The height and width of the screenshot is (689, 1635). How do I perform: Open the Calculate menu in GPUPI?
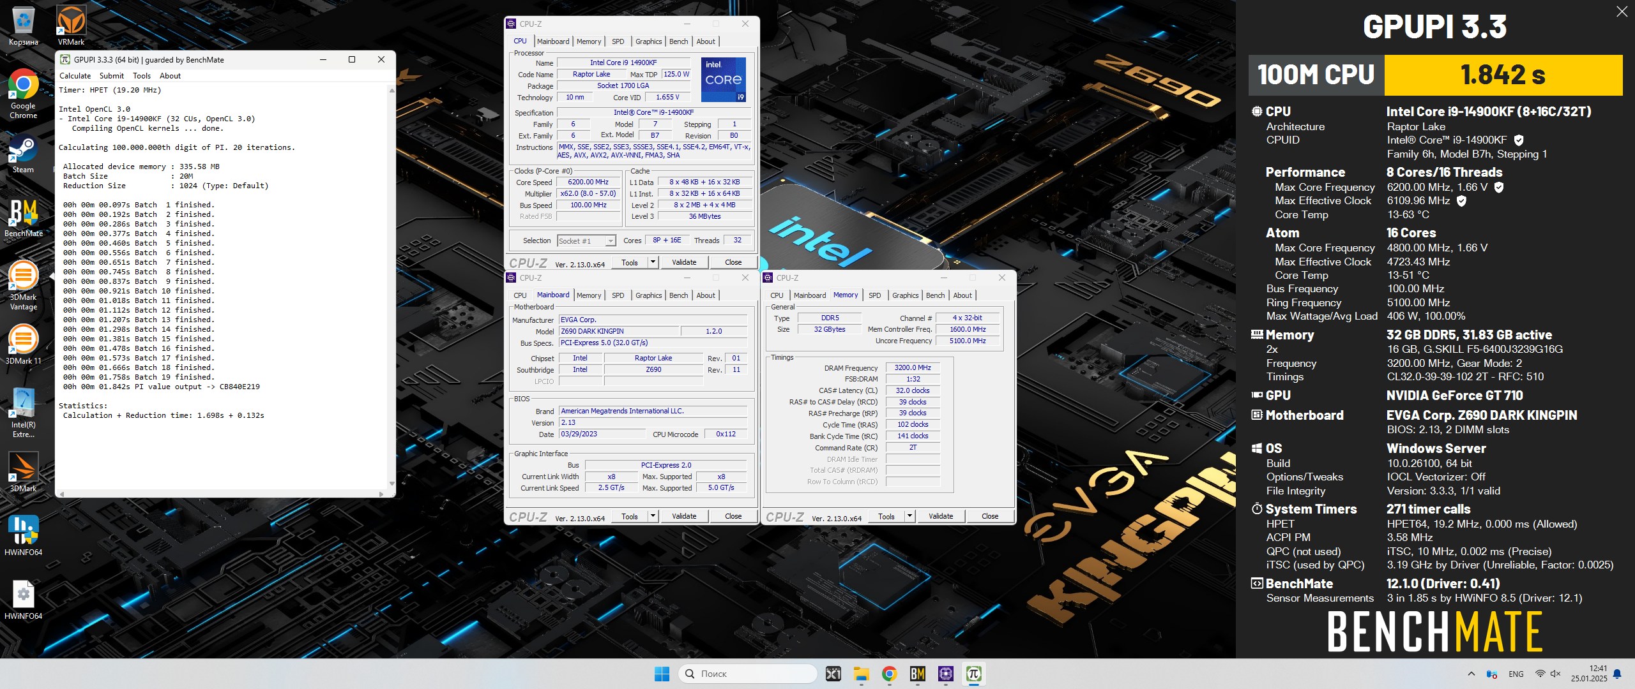75,76
